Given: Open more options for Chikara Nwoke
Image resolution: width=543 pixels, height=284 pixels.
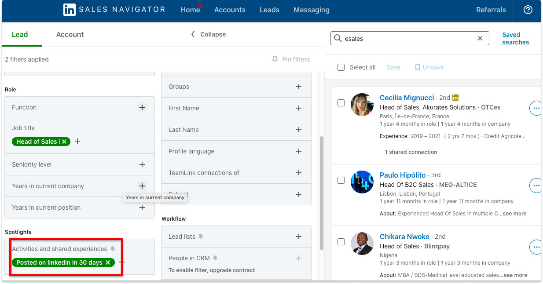Looking at the screenshot, I should pos(536,247).
